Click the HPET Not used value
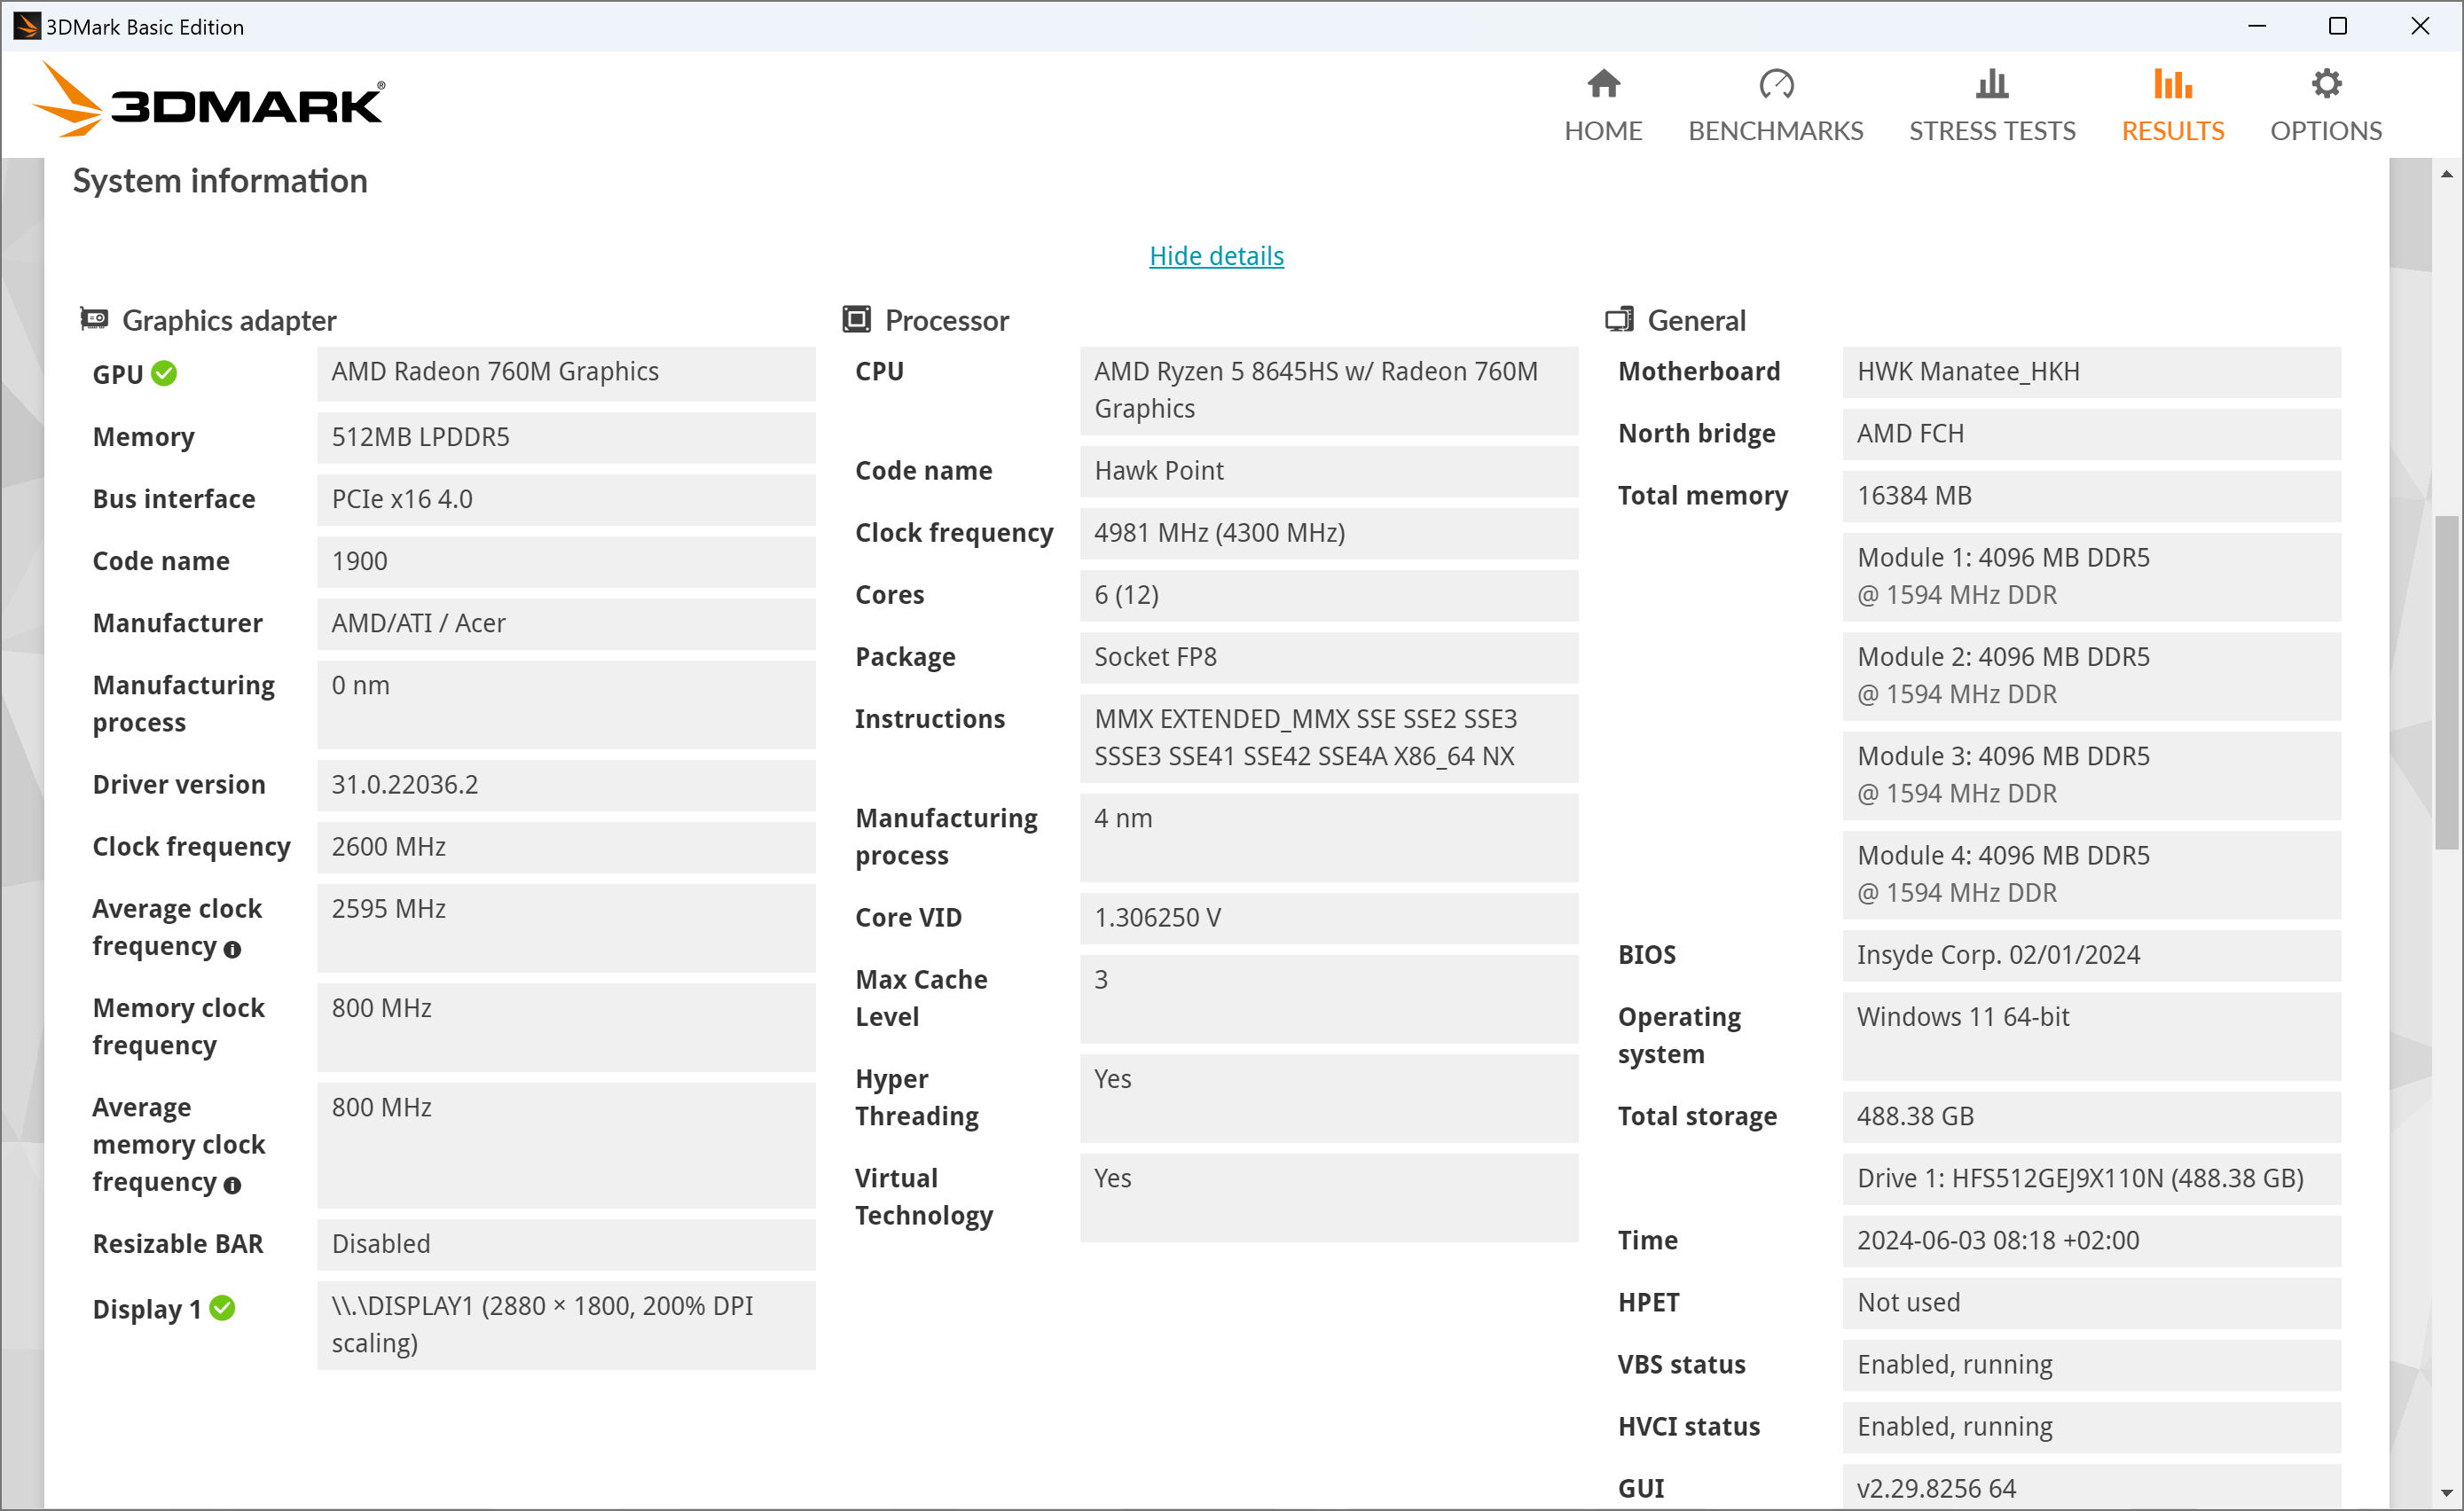Screen dimensions: 2464x1511 pos(2092,1303)
